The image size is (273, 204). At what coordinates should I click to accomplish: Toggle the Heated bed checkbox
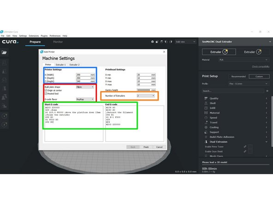[x=46, y=94]
